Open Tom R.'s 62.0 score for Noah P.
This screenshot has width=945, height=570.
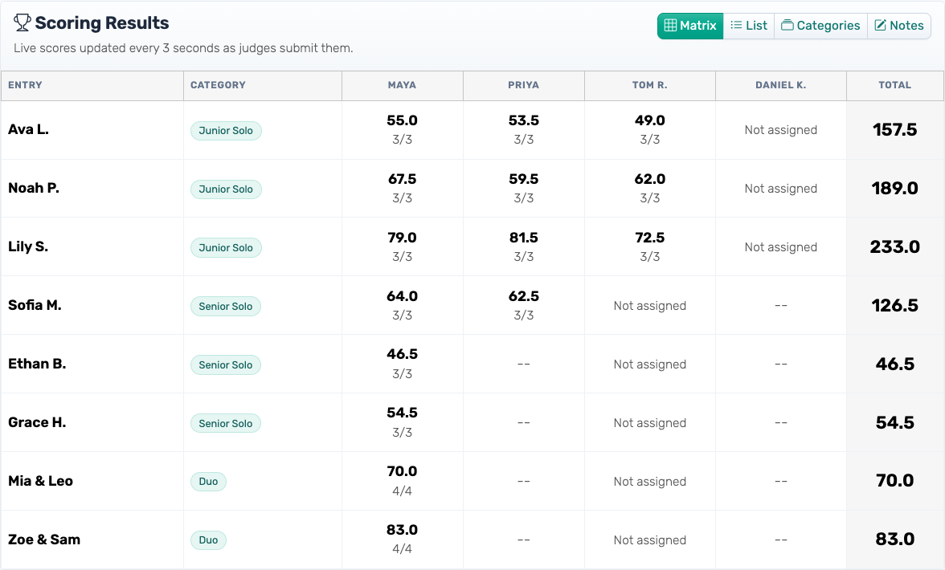(x=649, y=179)
